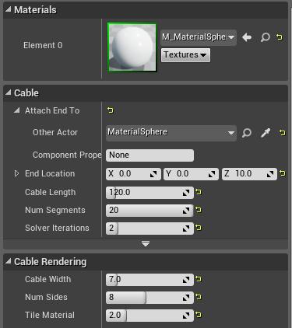Reset Cable Width to default

[x=199, y=279]
